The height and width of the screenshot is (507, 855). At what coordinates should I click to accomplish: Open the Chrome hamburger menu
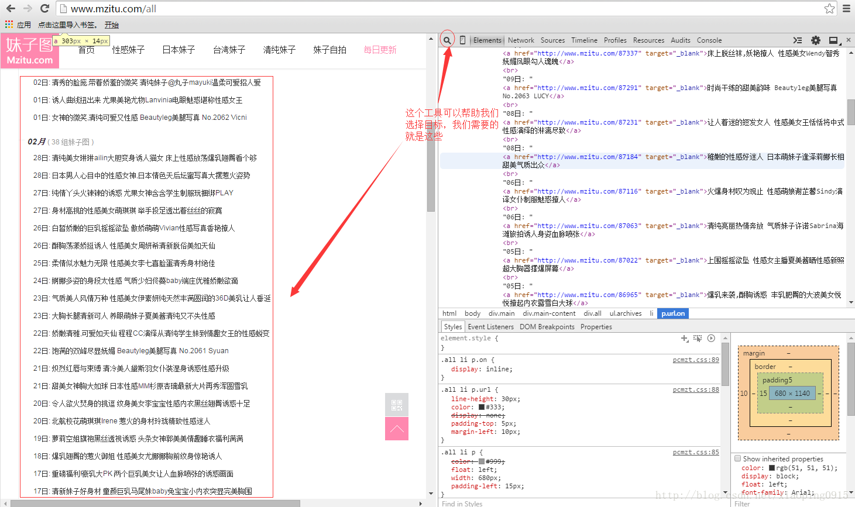[x=846, y=9]
